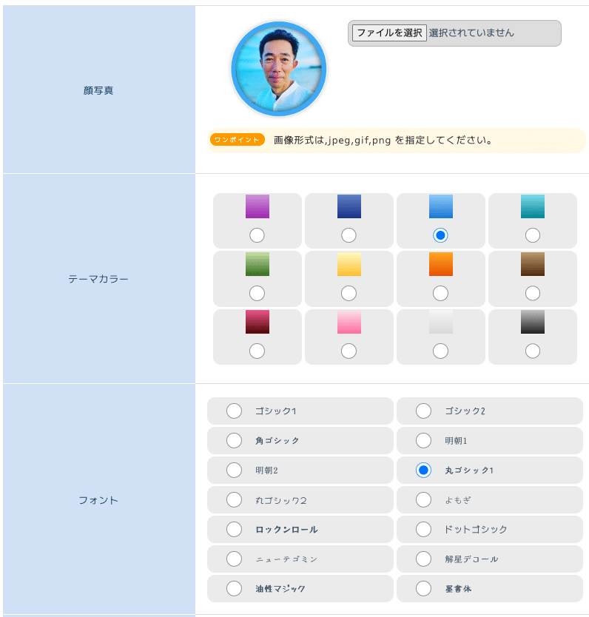Choose the よもぎ font radio button
589x617 pixels.
pos(423,499)
